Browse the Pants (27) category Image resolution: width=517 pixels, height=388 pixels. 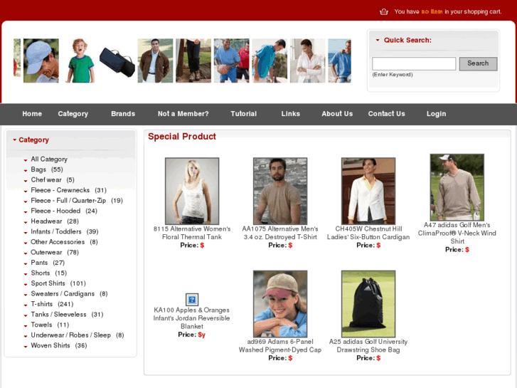[48, 263]
